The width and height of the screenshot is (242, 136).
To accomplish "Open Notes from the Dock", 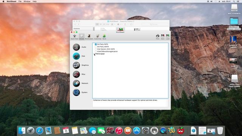I will (x=75, y=131).
